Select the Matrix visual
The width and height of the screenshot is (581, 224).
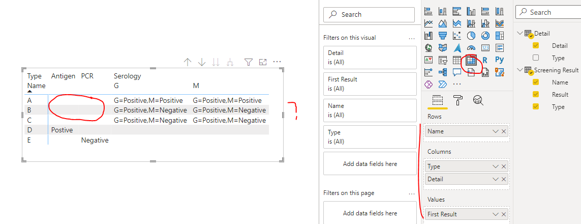coord(471,60)
